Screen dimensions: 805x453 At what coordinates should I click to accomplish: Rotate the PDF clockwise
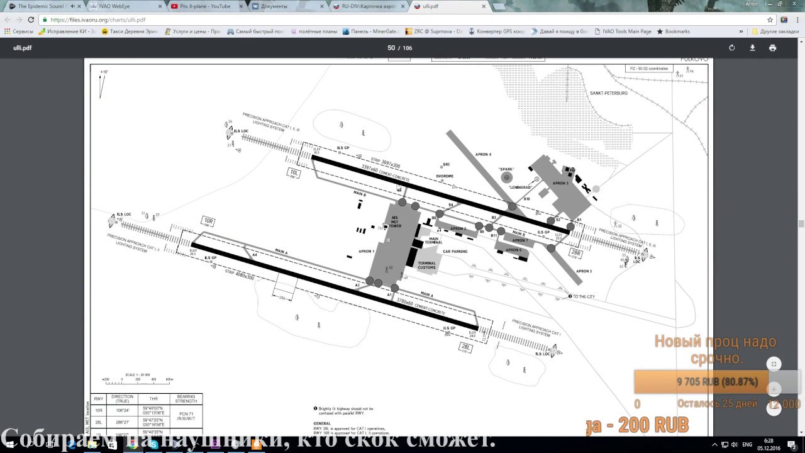(731, 48)
